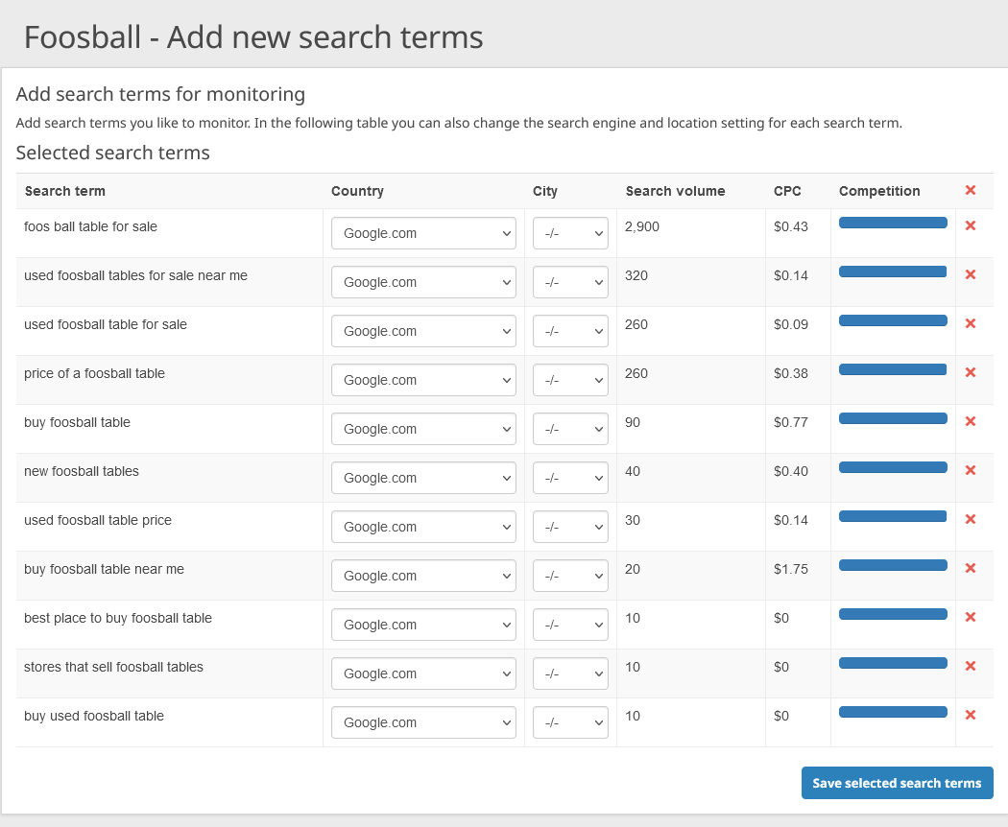Click the "Foosball - Add new search terms" heading

tap(254, 36)
